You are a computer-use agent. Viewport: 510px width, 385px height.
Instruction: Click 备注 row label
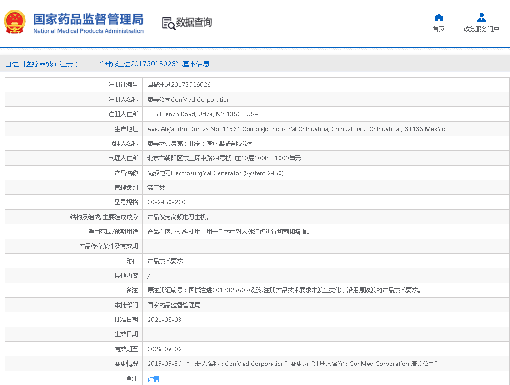click(132, 290)
